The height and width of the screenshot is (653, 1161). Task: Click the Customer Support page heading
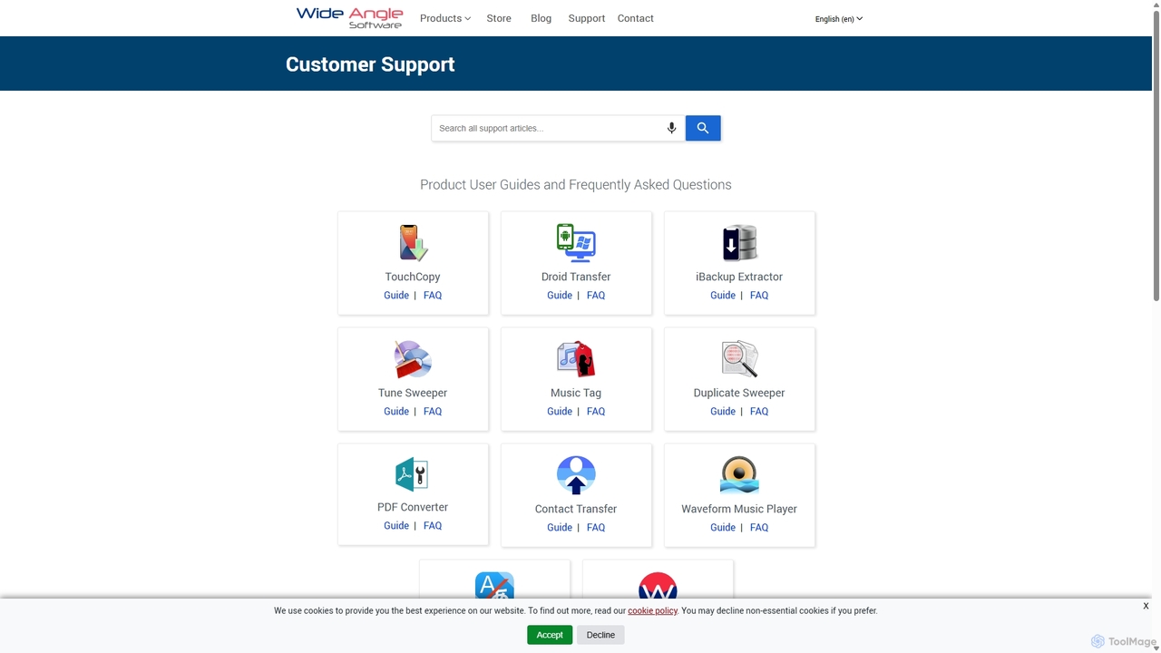point(370,64)
